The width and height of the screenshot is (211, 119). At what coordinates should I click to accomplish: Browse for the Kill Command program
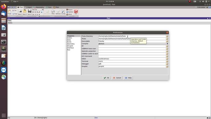pyautogui.click(x=167, y=56)
